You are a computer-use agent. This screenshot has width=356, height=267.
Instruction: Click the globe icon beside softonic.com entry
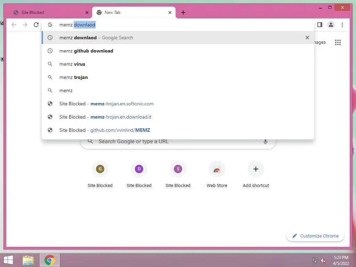[x=50, y=104]
